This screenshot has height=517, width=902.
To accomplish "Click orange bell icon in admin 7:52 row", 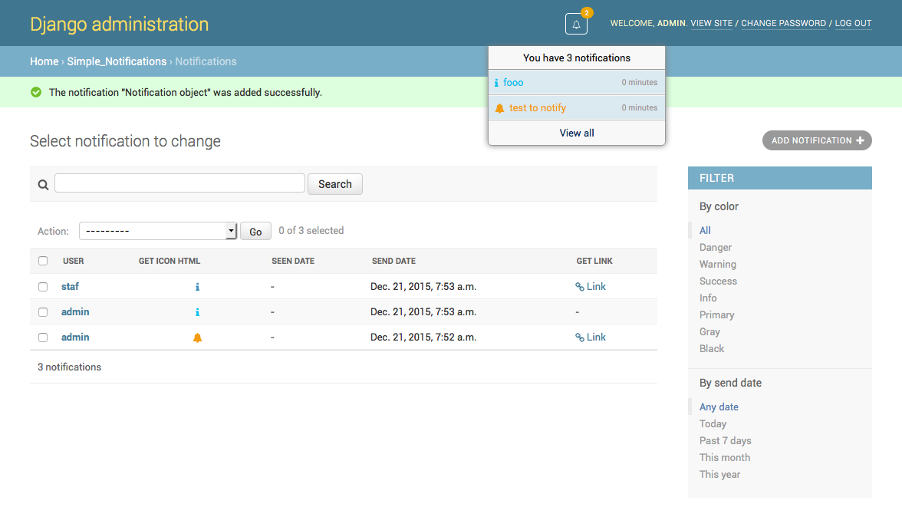I will pyautogui.click(x=197, y=338).
